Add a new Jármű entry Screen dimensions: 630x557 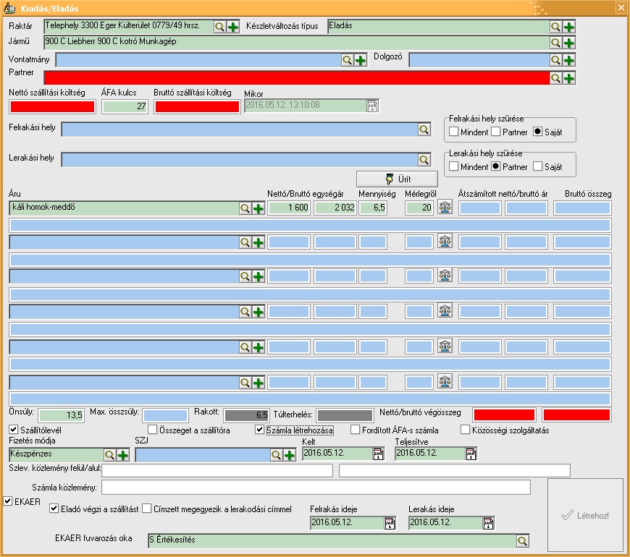pyautogui.click(x=569, y=43)
